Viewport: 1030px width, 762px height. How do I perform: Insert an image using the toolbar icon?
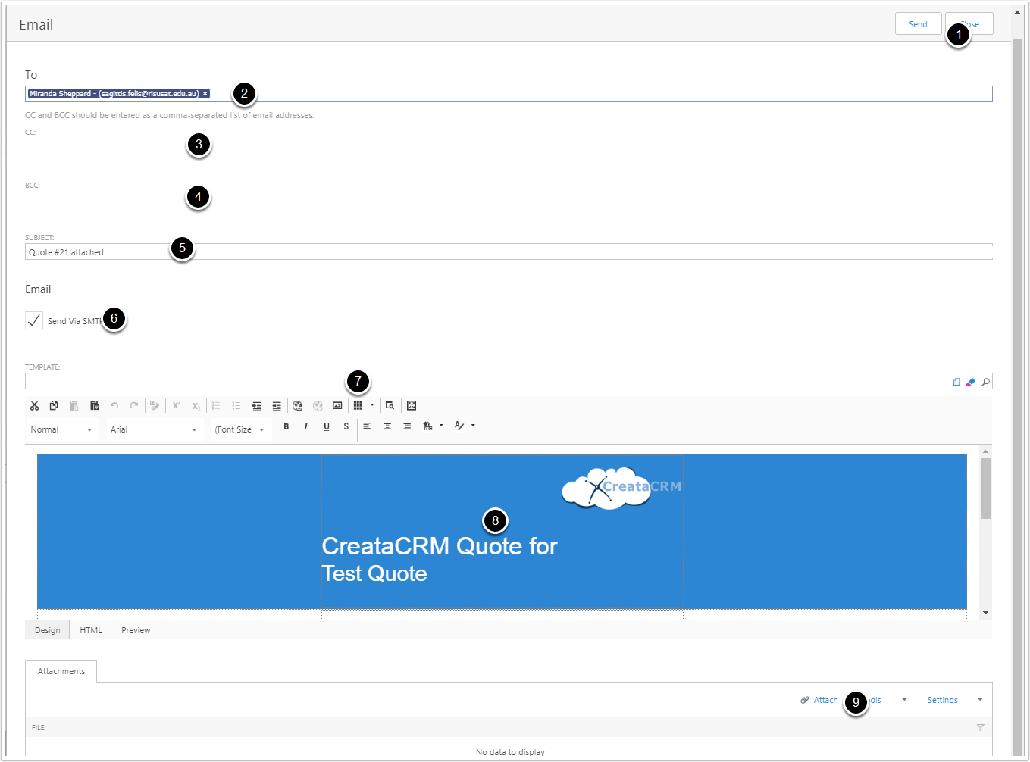tap(337, 406)
